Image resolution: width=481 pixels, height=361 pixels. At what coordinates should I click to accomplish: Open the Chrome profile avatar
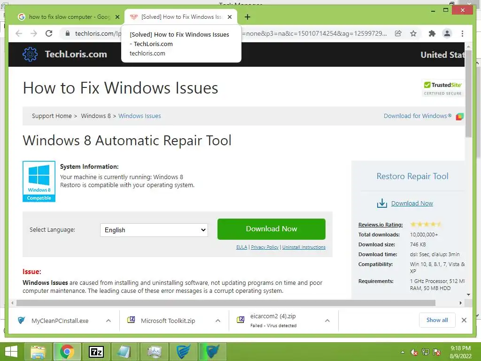coord(447,33)
